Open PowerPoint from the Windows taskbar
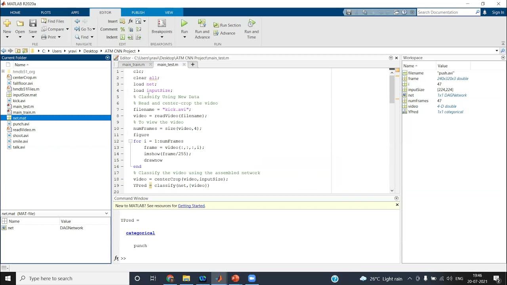The image size is (507, 285). pyautogui.click(x=235, y=278)
